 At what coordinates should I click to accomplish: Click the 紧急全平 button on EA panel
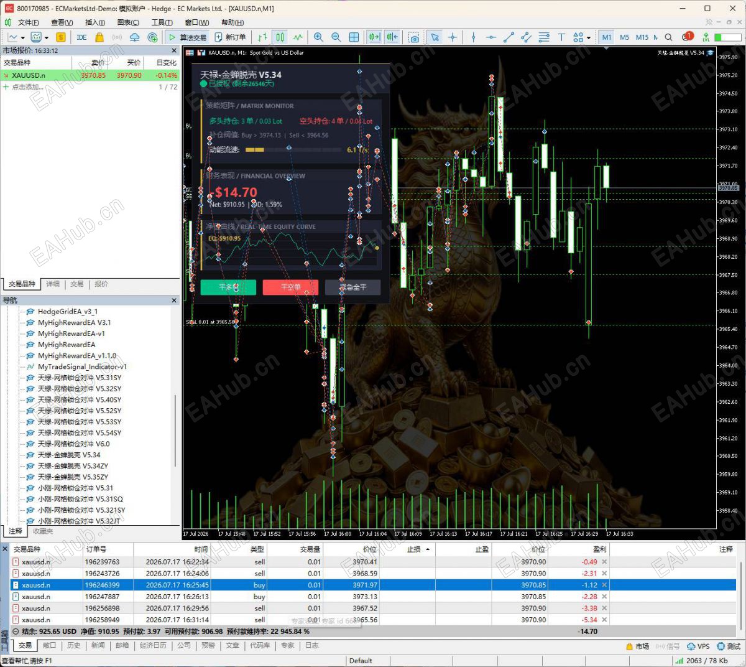(353, 287)
